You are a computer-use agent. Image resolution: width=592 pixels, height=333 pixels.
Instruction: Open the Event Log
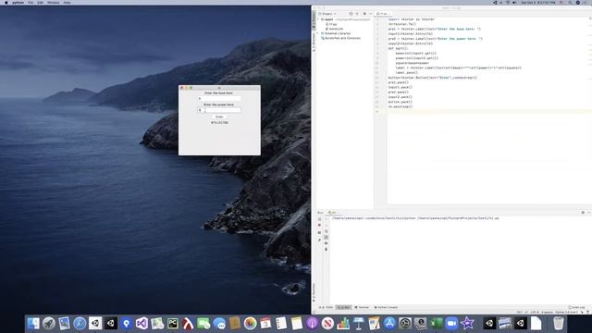[576, 307]
